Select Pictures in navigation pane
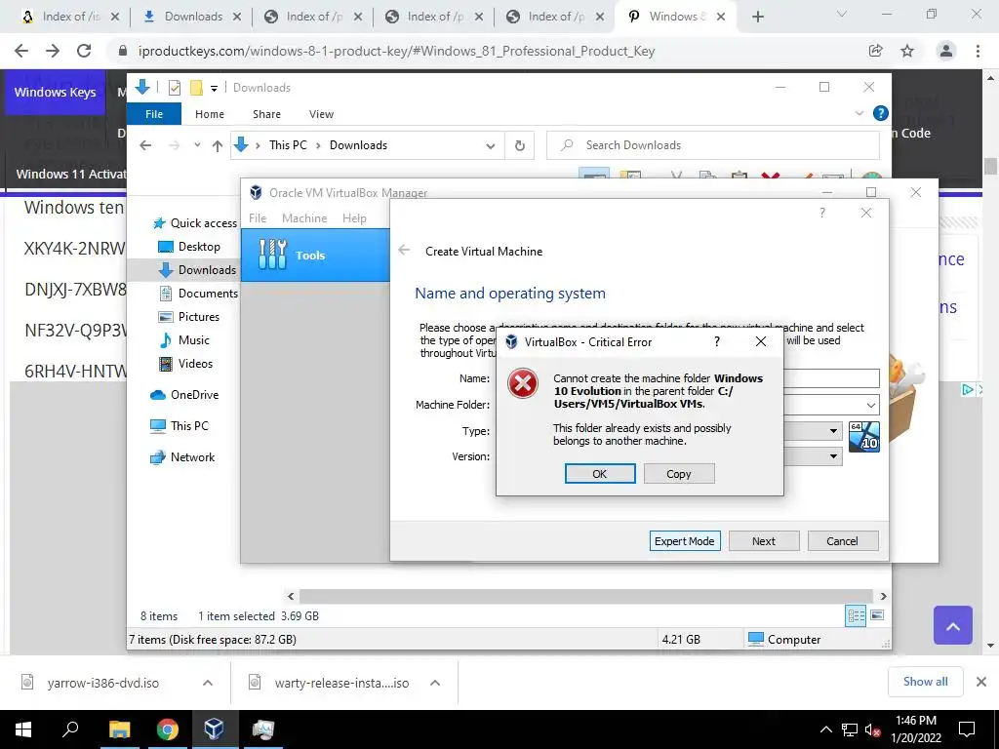Screen dimensions: 999x749 pos(188,317)
